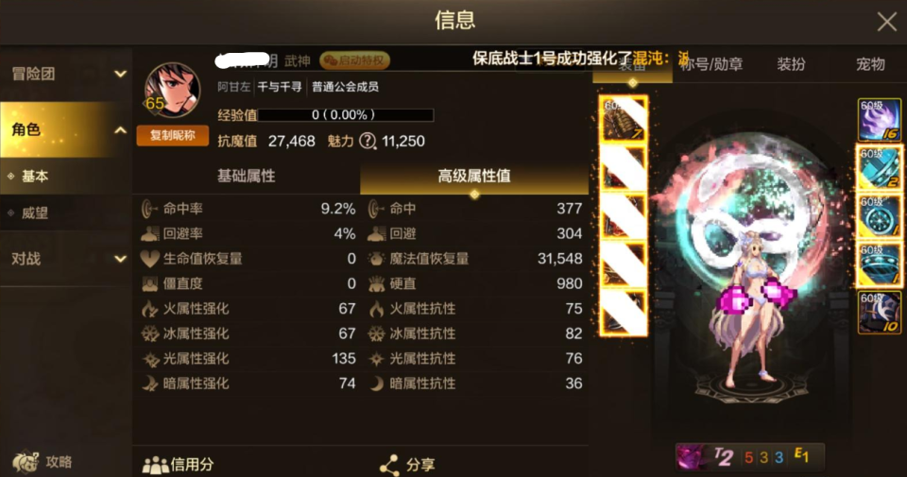Click the credit score people icon
This screenshot has width=907, height=477.
point(155,465)
